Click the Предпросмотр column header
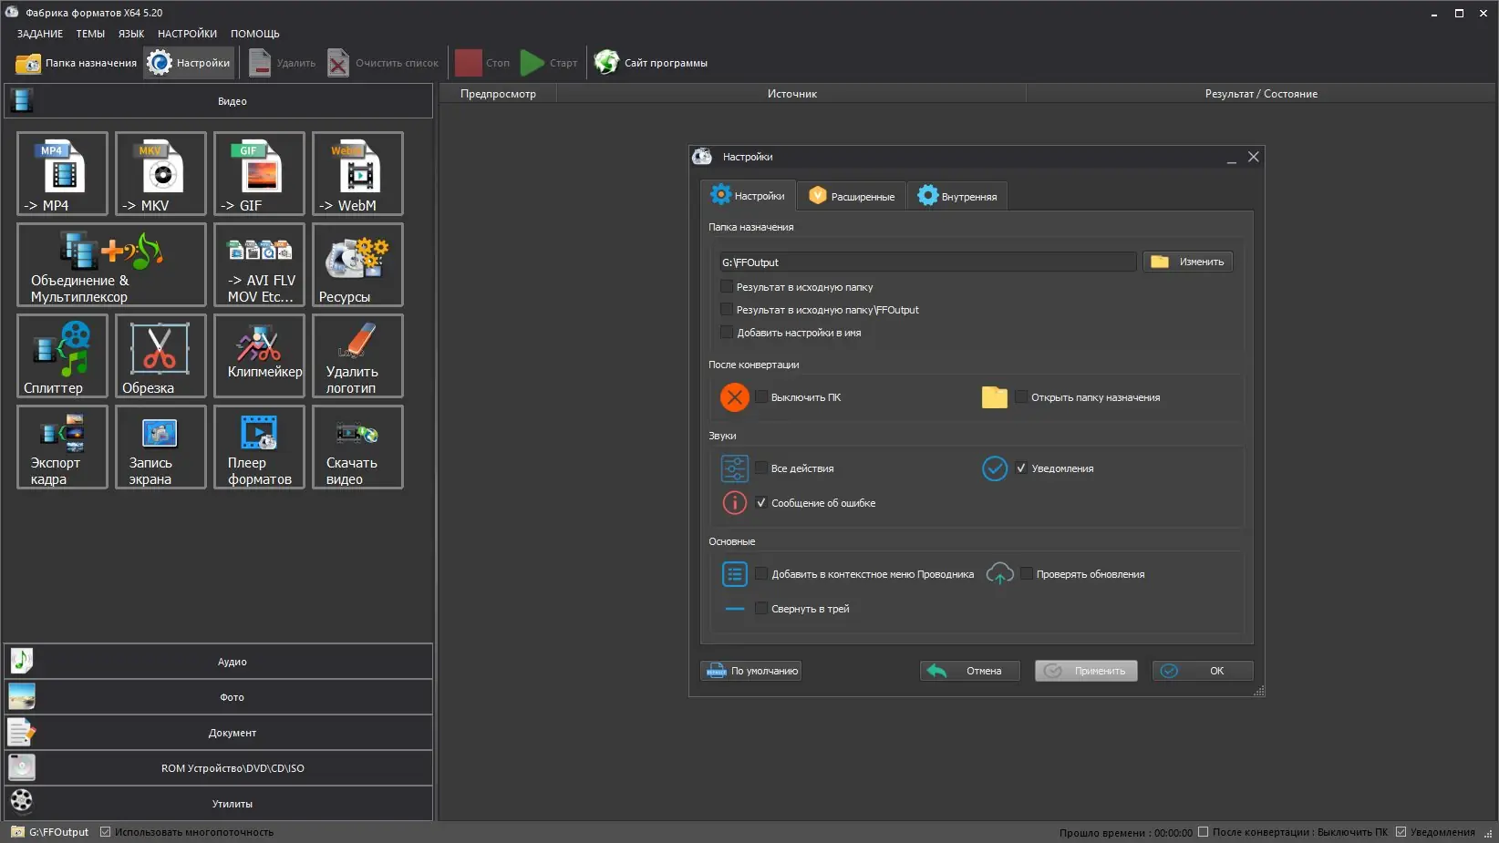The height and width of the screenshot is (843, 1499). click(498, 94)
